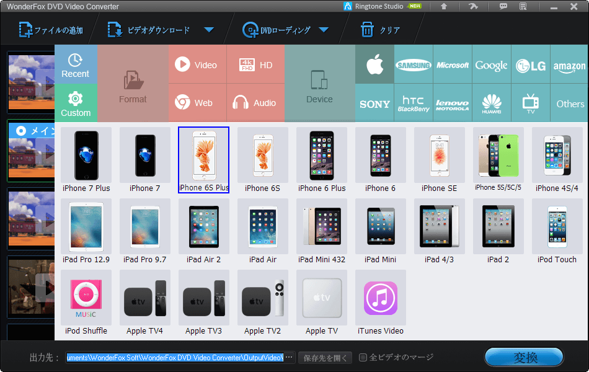
Task: Click the 変換 convert button
Action: (524, 357)
